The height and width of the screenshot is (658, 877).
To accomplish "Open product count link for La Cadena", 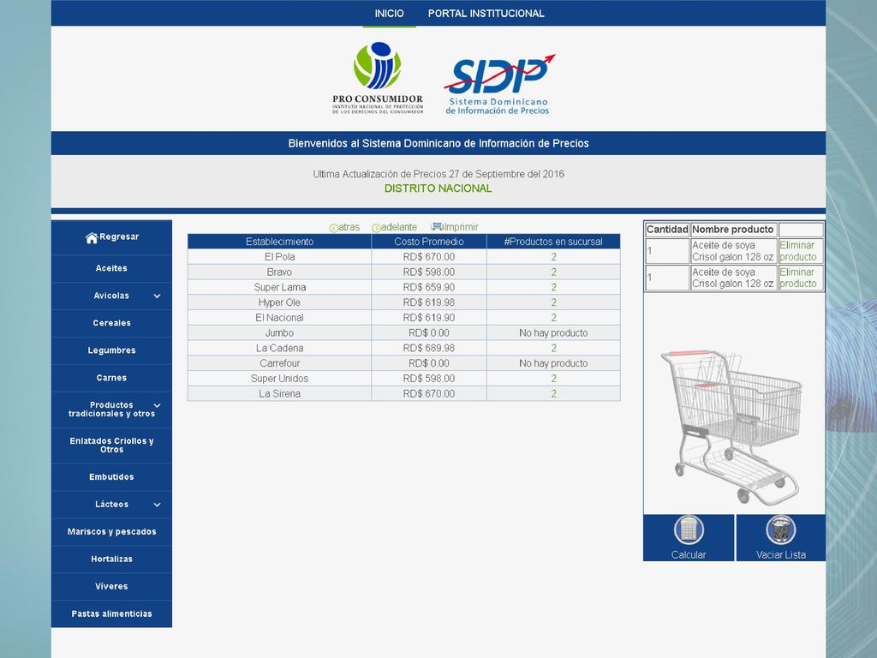I will [x=554, y=348].
